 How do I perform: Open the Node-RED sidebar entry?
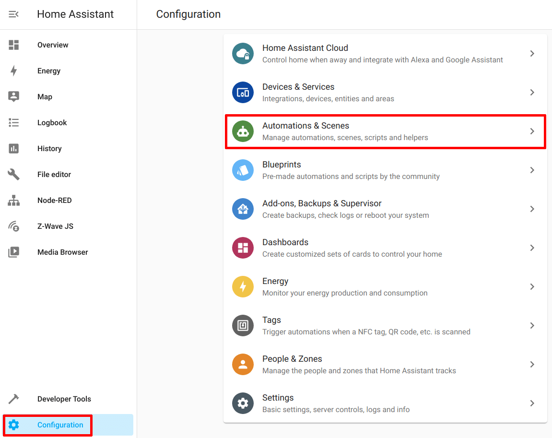click(54, 200)
